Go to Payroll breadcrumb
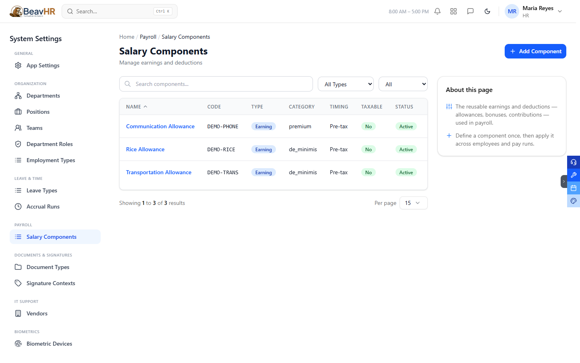 coord(148,37)
